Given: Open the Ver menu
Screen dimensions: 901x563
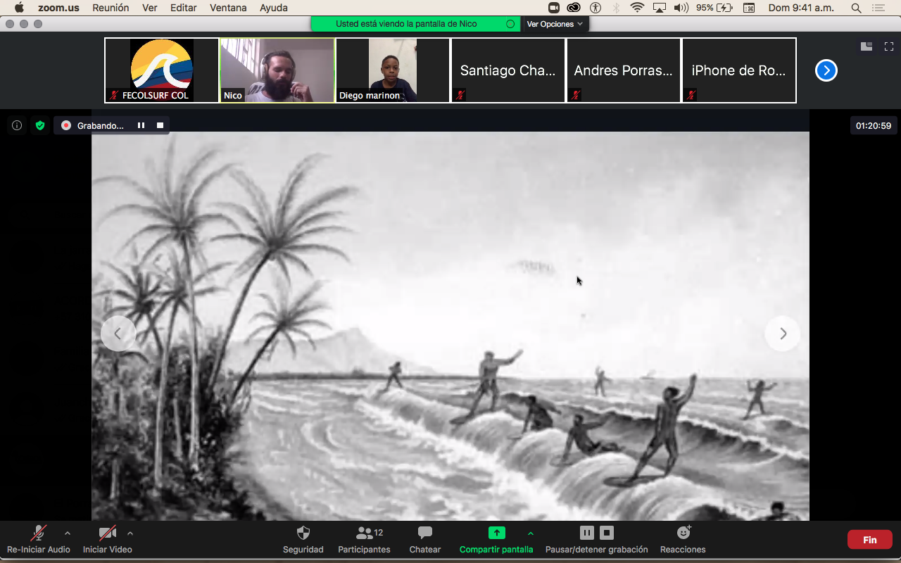Looking at the screenshot, I should (x=150, y=8).
